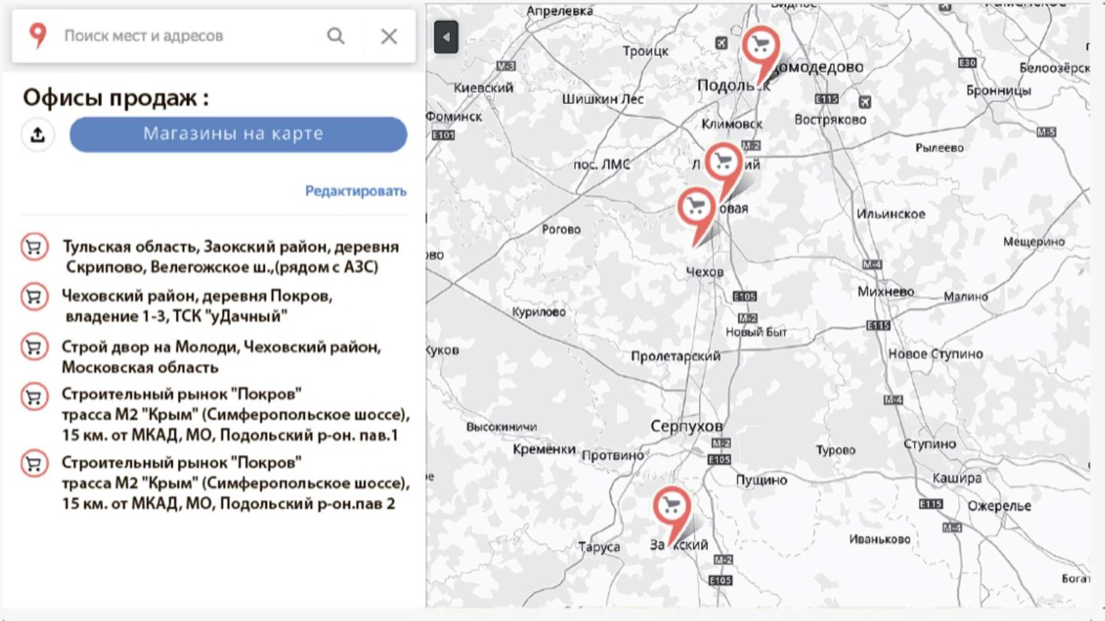Click the share/upload icon button

click(x=38, y=135)
